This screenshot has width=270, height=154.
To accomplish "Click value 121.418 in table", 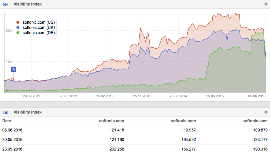I will [x=117, y=130].
